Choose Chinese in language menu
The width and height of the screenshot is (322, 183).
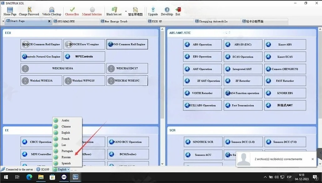pyautogui.click(x=67, y=126)
